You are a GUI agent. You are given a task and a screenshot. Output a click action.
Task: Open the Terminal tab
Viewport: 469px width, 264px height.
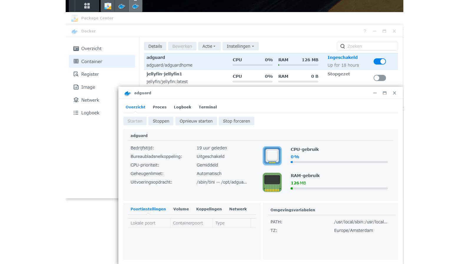(x=208, y=107)
